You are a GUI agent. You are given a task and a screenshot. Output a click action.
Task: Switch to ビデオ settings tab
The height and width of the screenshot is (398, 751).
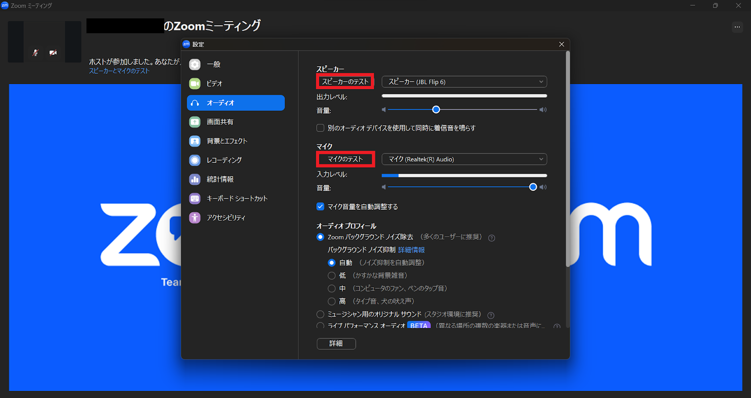click(236, 84)
